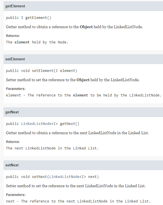Open LinkedListNode<I> link in getNext signature
This screenshot has height=205, width=163.
coord(39,124)
